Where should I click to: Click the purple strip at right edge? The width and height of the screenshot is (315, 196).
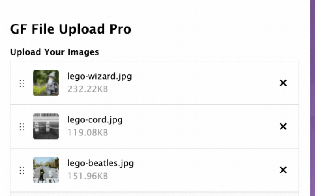coord(312,98)
